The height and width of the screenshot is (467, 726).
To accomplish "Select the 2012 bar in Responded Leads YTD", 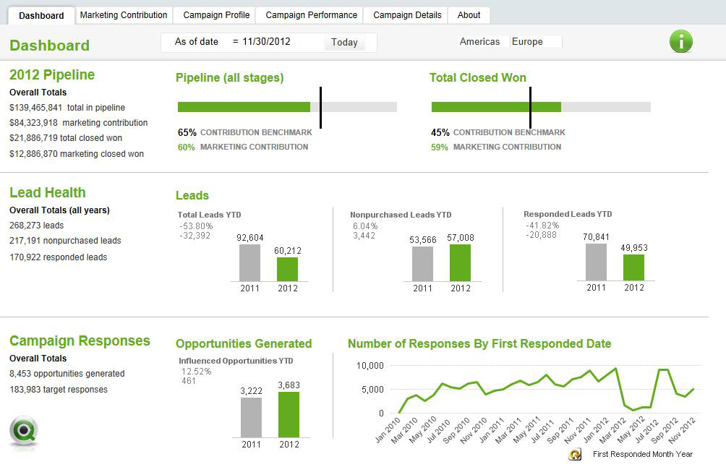I will 634,267.
